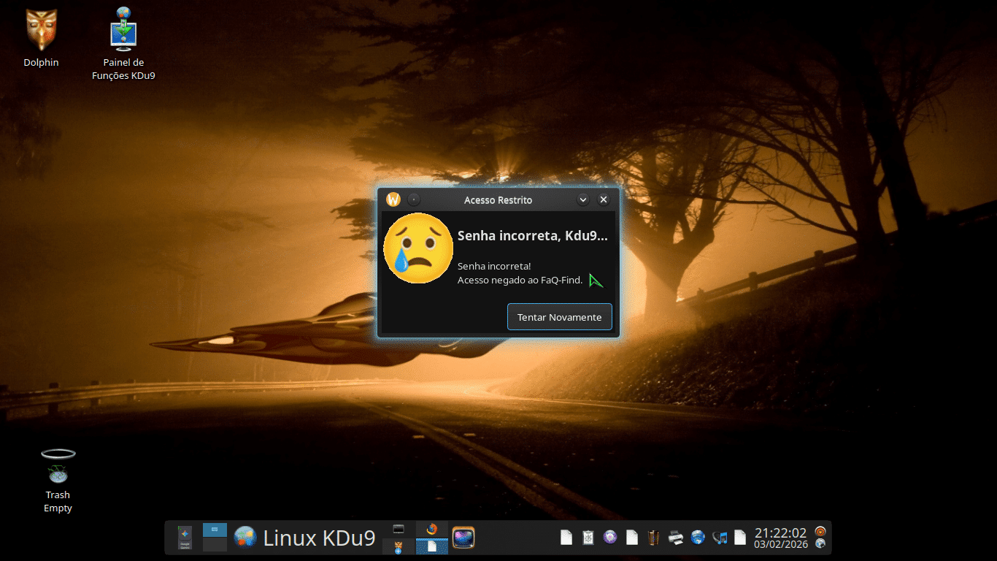The height and width of the screenshot is (561, 997).
Task: Launch Google Gemini from the panel
Action: [185, 538]
